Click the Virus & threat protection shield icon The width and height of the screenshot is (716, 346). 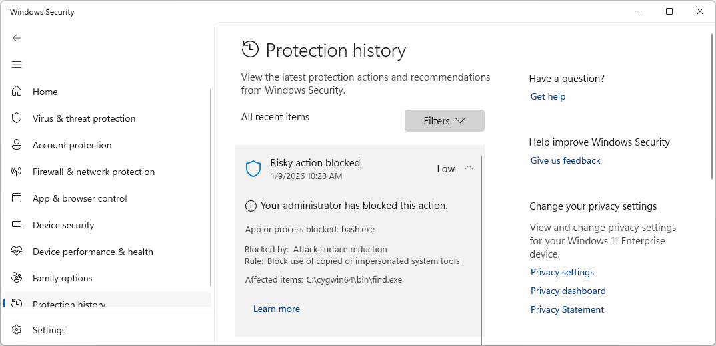click(x=17, y=118)
